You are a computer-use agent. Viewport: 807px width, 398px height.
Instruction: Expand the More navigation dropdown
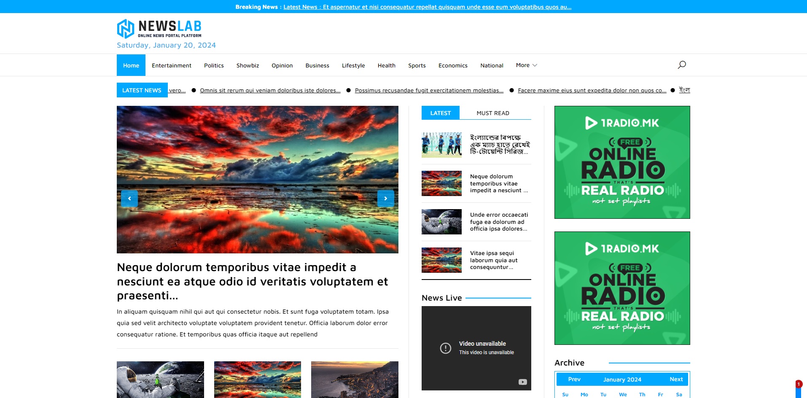pos(526,65)
